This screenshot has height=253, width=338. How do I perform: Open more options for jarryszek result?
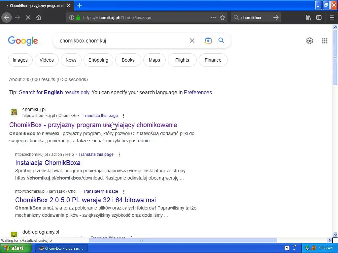click(124, 191)
